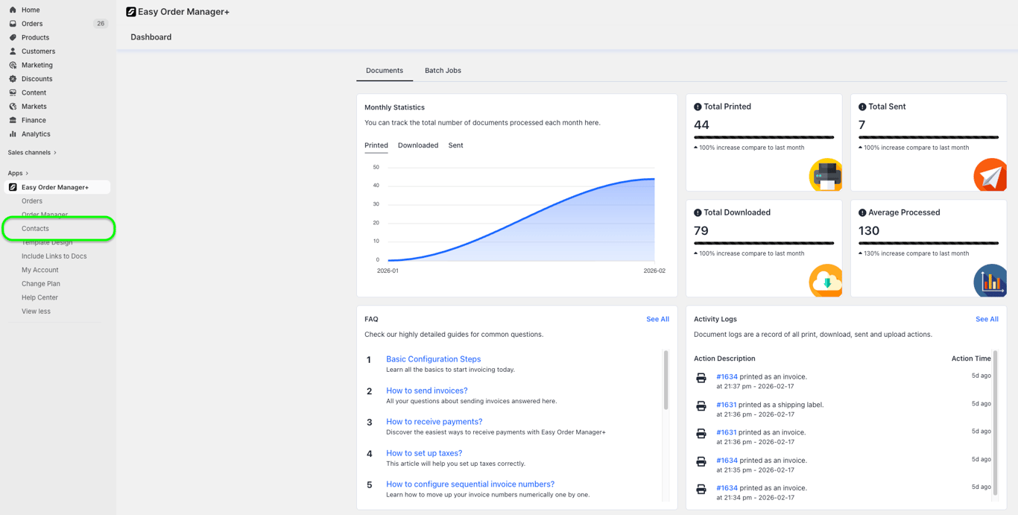This screenshot has width=1018, height=515.
Task: Click the Analytics bar chart icon
Action: [13, 134]
